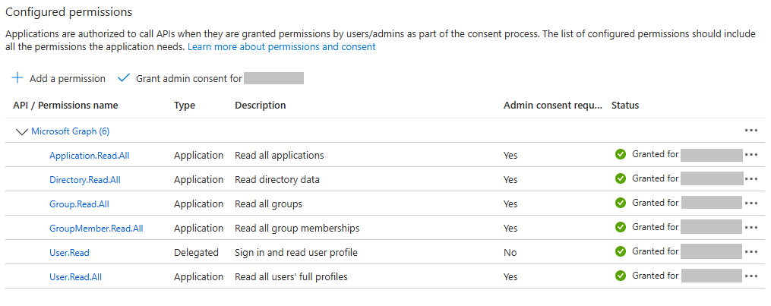Open the ellipsis menu for the User.Read row
Image resolution: width=771 pixels, height=306 pixels.
(751, 252)
